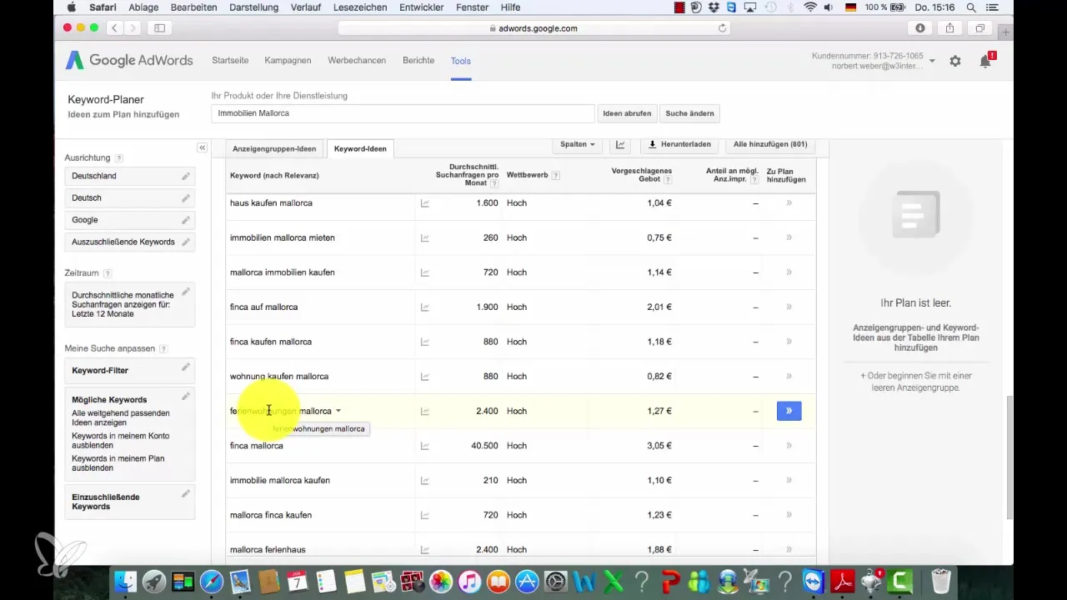The width and height of the screenshot is (1067, 600).
Task: Open App Store in the dock
Action: [x=527, y=581]
